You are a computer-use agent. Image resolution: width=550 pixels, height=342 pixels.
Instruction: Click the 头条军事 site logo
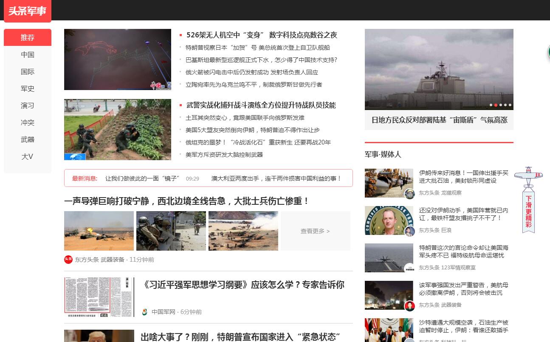(x=28, y=11)
